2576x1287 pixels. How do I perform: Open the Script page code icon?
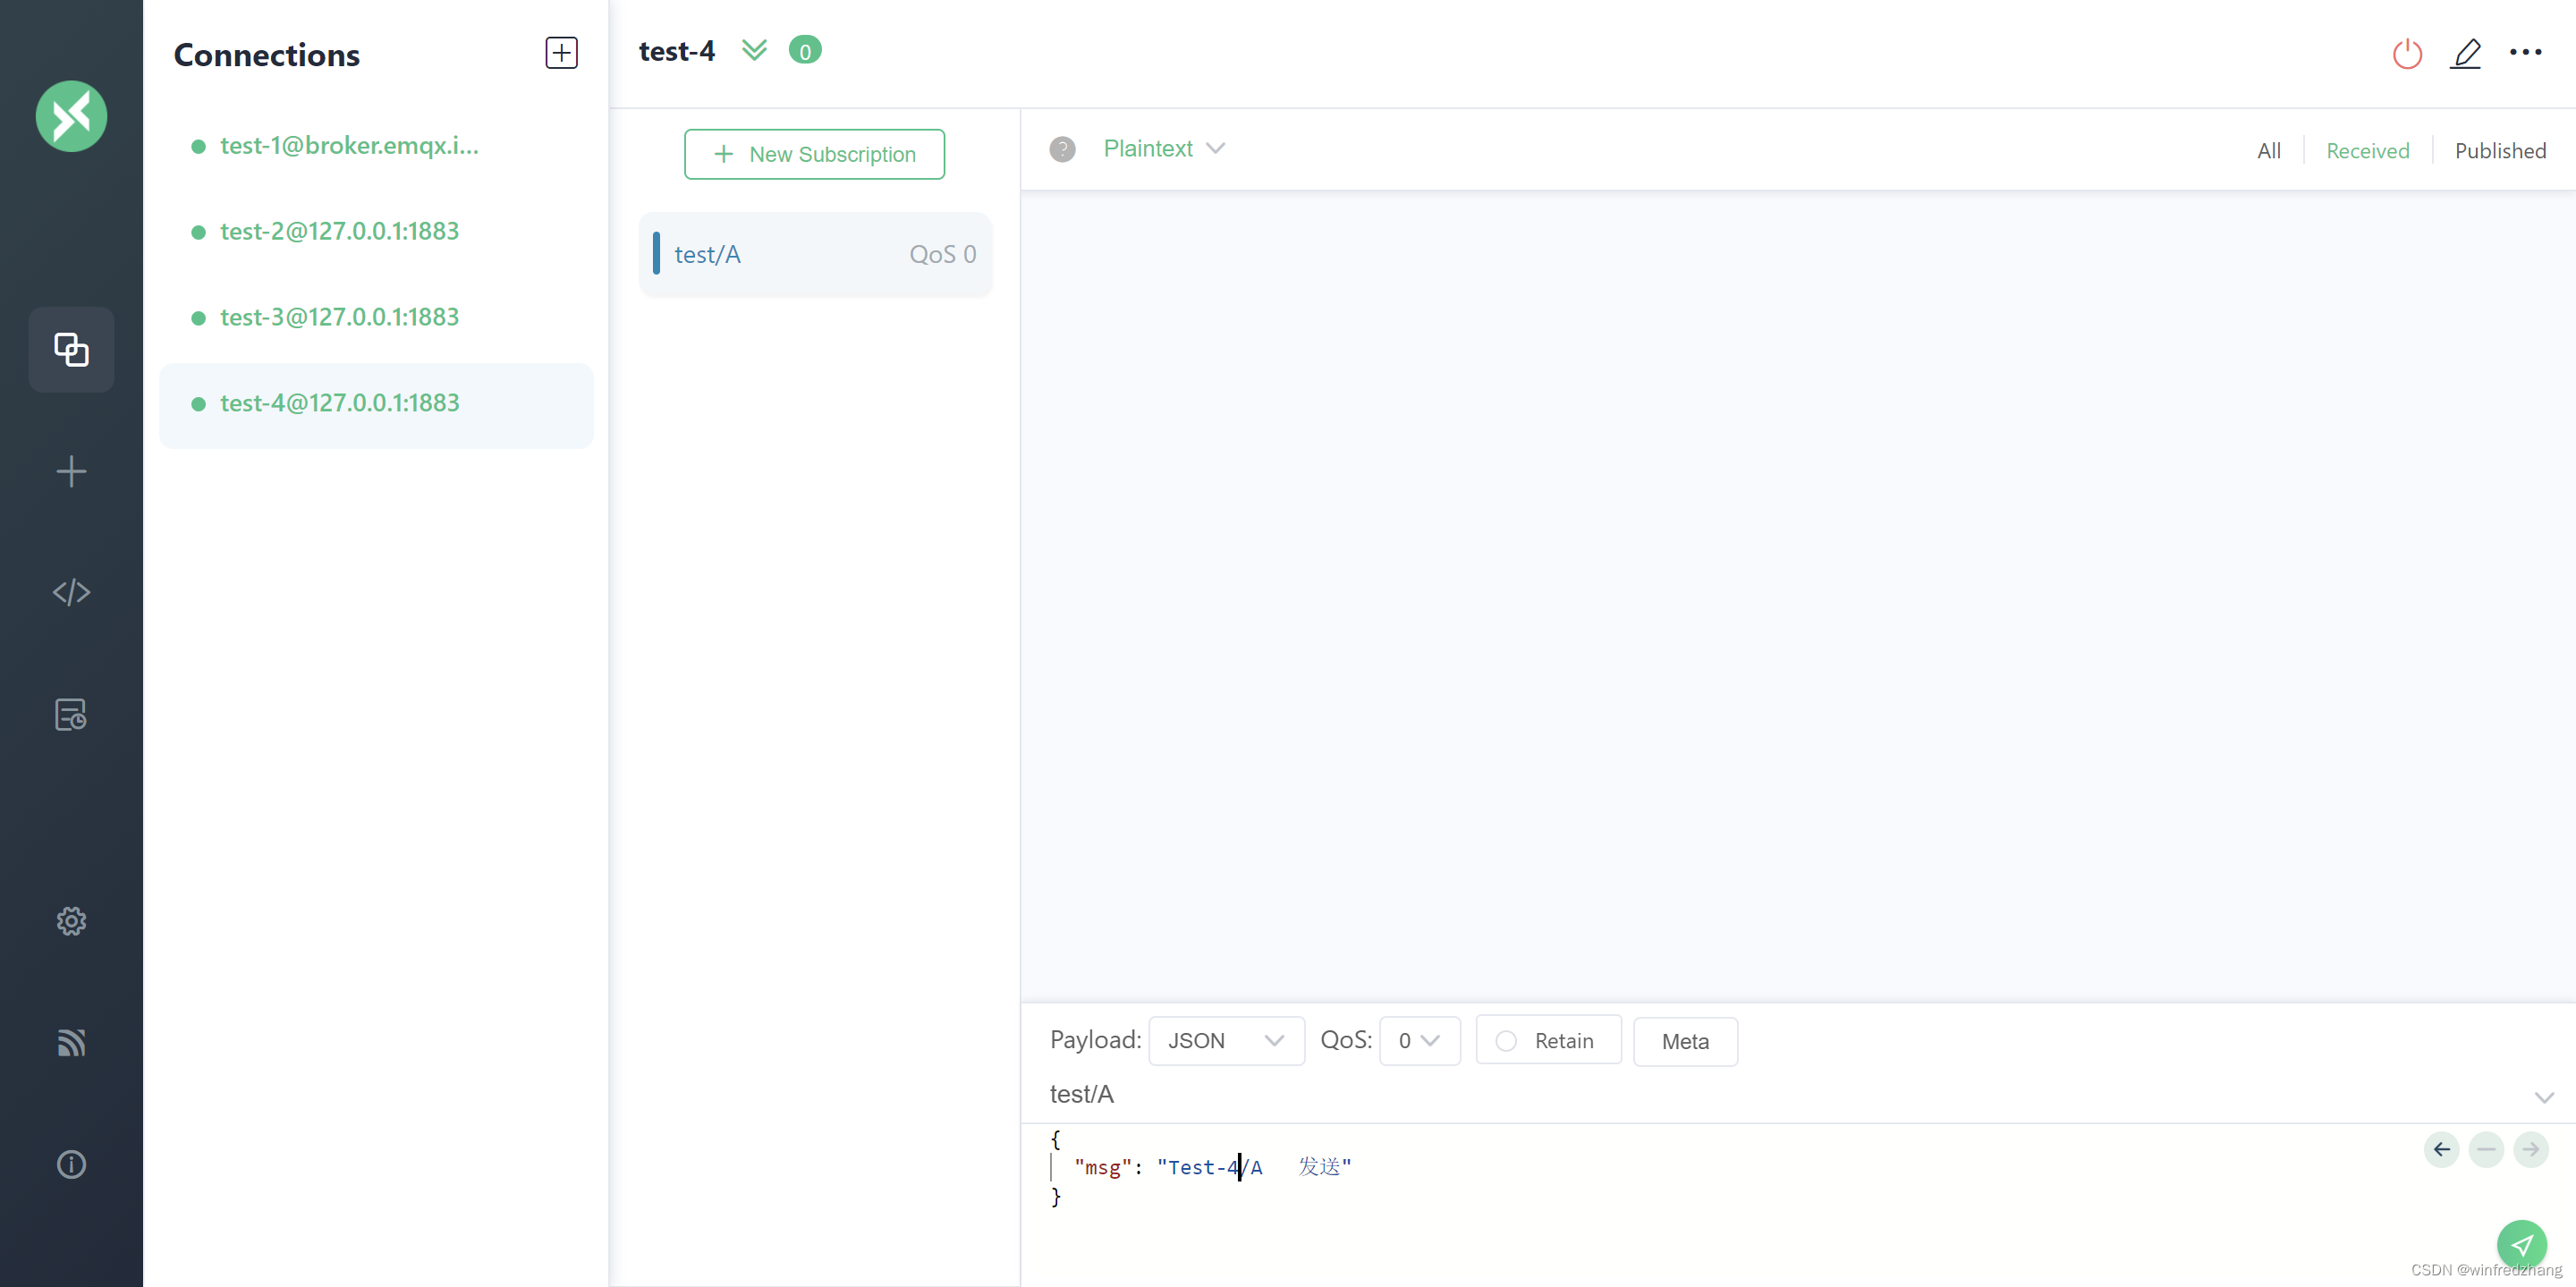(x=71, y=592)
